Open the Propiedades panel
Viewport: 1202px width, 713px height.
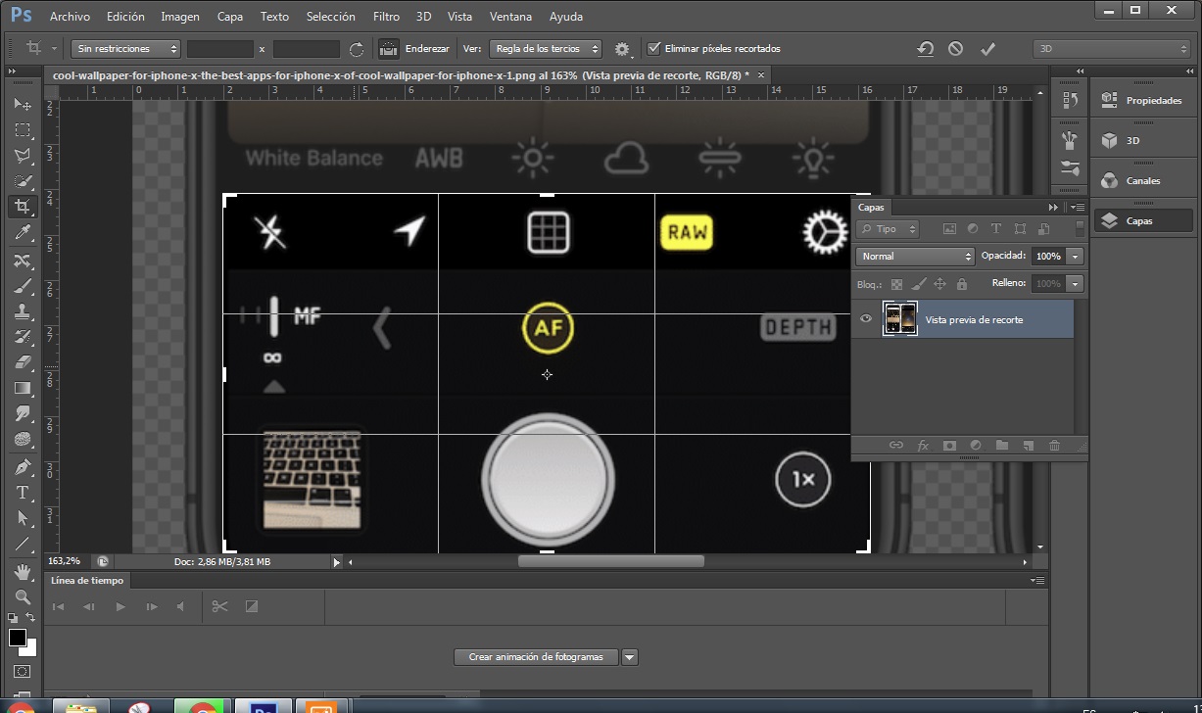point(1142,100)
